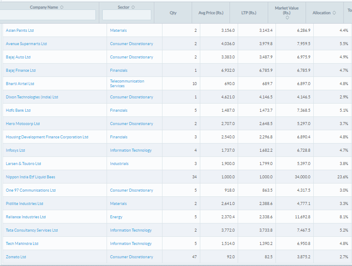352x266 pixels.
Task: Click Materials sector in Asian Paints row
Action: [118, 31]
